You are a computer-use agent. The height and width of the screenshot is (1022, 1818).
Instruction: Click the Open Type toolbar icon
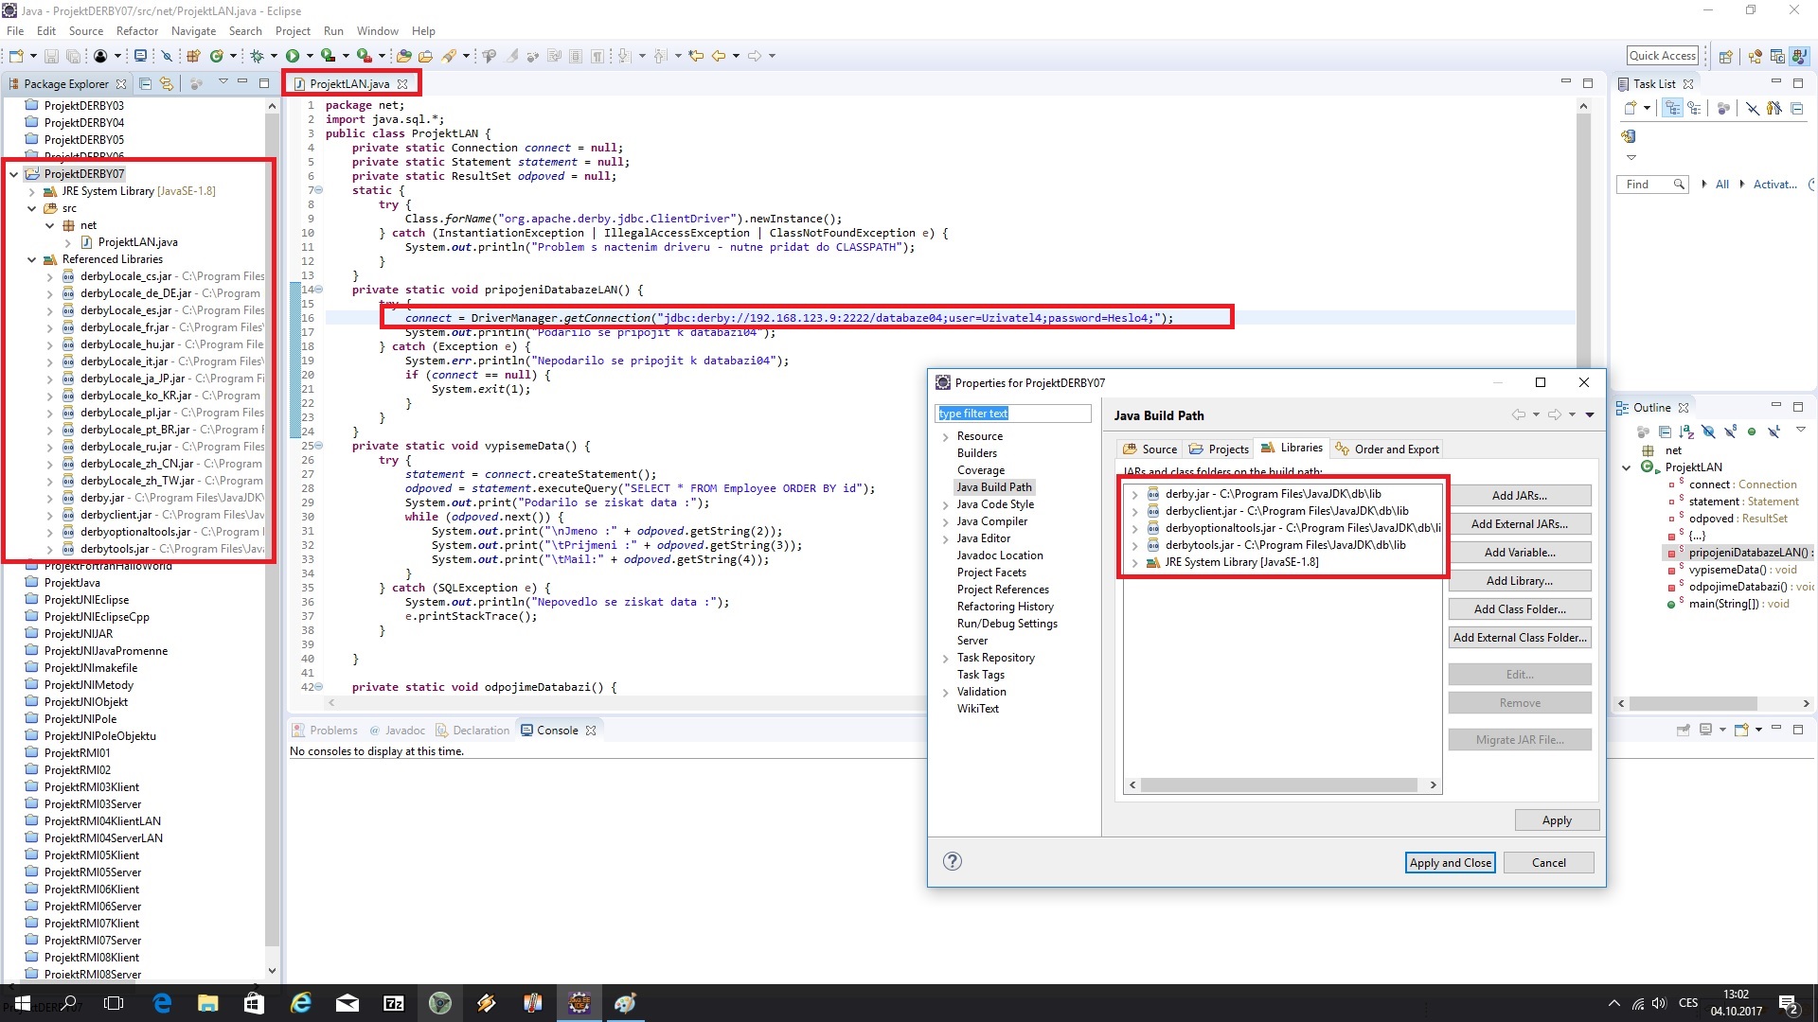404,56
